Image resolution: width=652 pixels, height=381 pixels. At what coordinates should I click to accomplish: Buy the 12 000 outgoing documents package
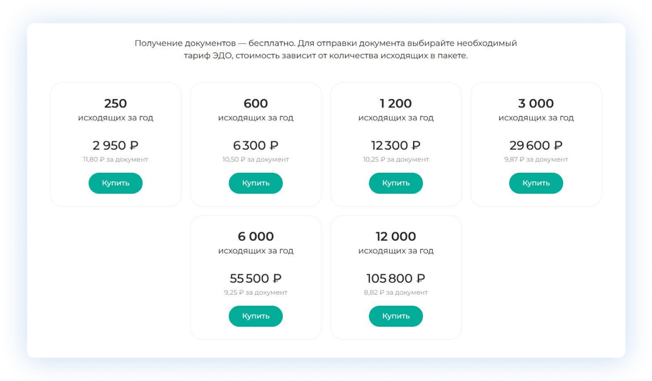click(396, 316)
